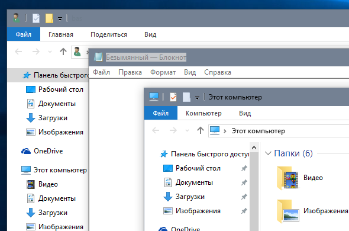Select Этот компьютер in back Explorer sidebar
Viewport: 349px width, 231px height.
pyautogui.click(x=54, y=170)
